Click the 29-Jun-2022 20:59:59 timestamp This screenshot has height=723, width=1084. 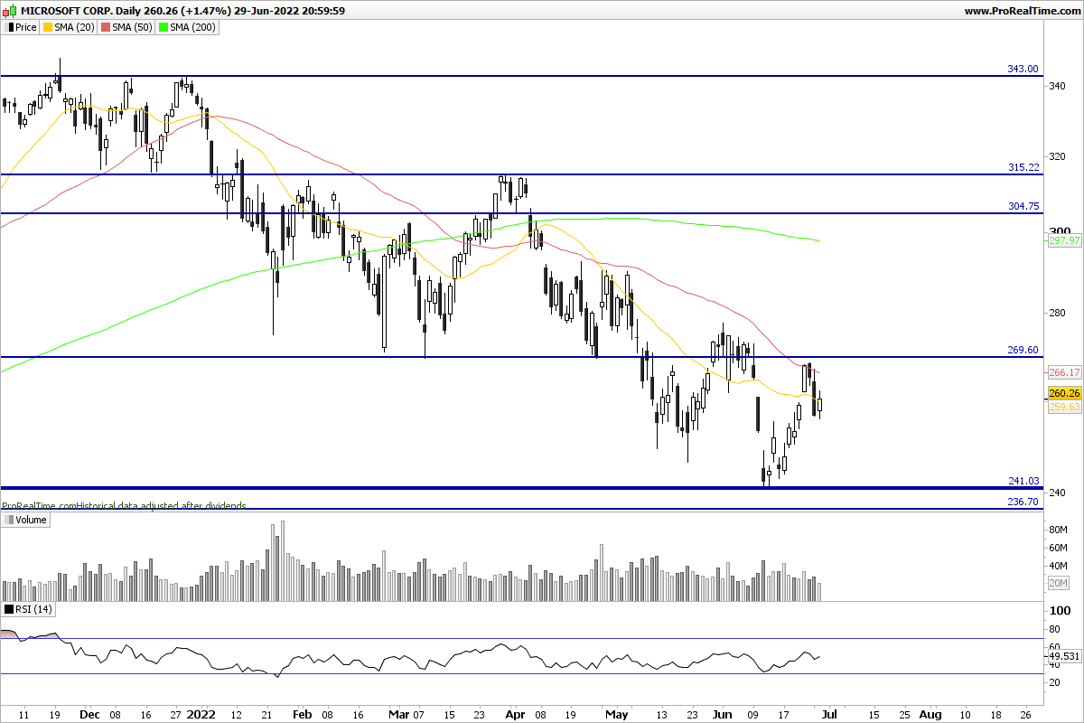(290, 11)
